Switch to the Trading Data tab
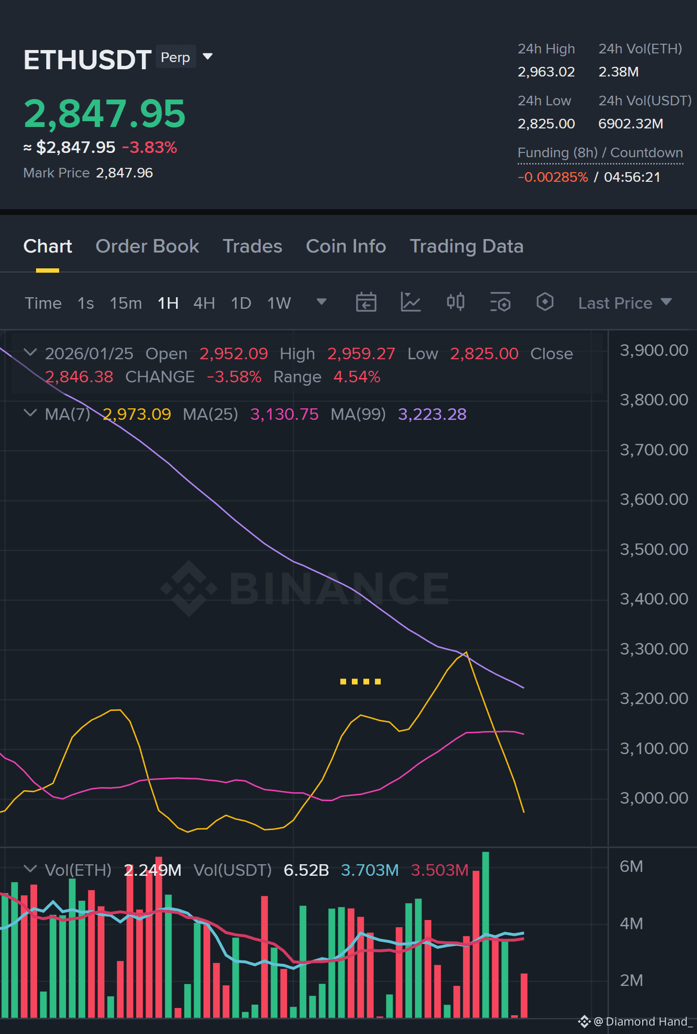697x1034 pixels. click(466, 246)
